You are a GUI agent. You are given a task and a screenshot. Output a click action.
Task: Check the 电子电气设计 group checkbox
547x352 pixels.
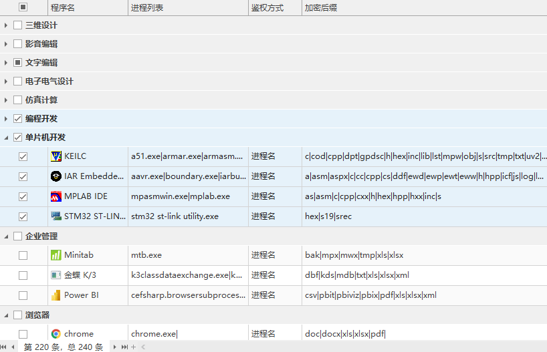[17, 81]
